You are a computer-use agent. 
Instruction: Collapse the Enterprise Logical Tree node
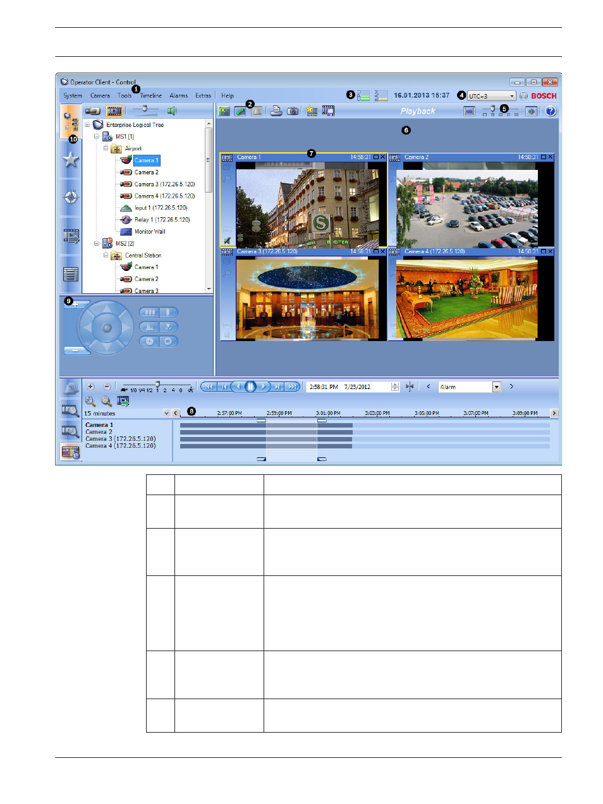click(87, 125)
